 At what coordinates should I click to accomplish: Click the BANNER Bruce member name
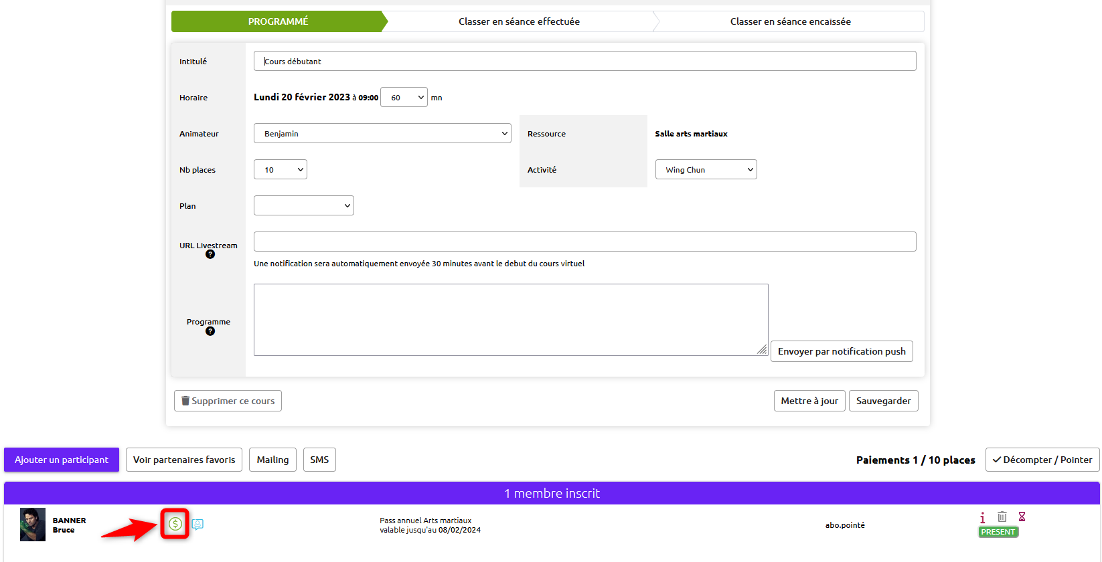(x=70, y=525)
